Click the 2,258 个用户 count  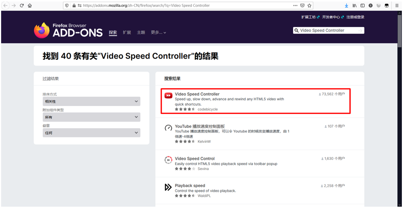click(333, 186)
